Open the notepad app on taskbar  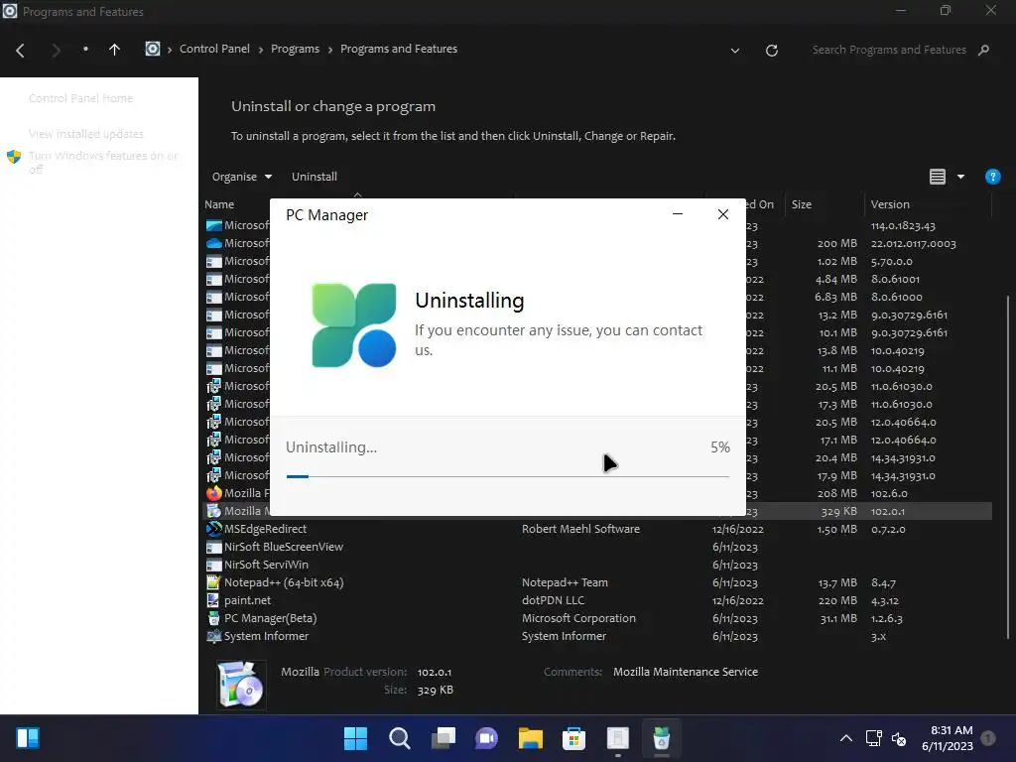point(617,738)
